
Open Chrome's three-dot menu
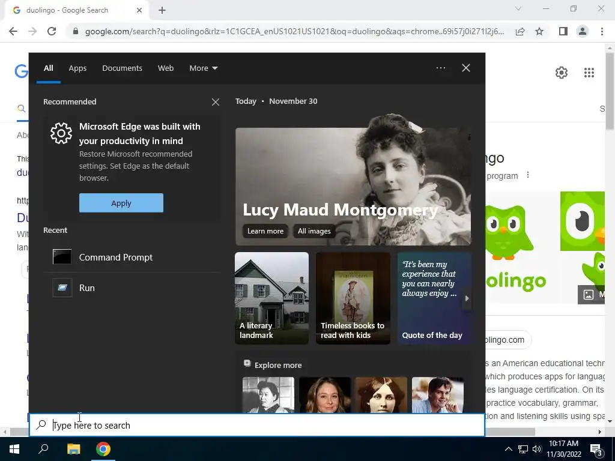pos(602,31)
